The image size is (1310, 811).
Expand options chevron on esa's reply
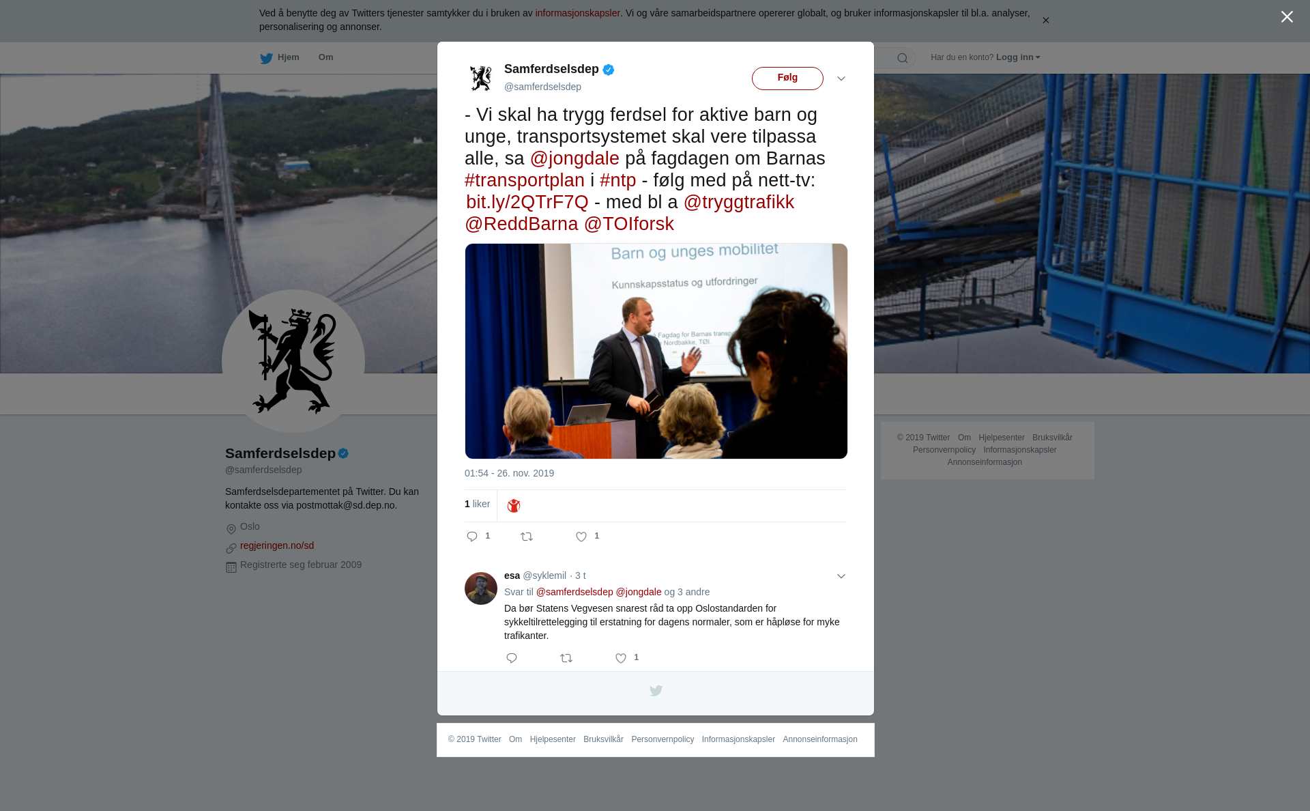tap(841, 576)
